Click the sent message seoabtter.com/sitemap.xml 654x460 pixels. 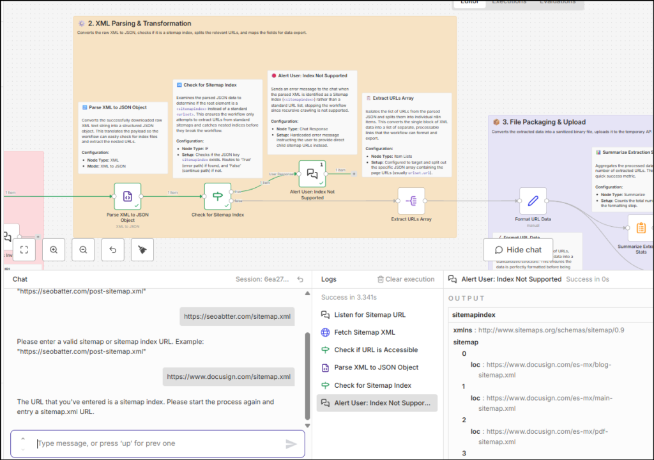(237, 316)
